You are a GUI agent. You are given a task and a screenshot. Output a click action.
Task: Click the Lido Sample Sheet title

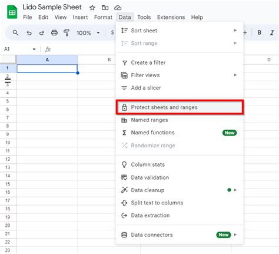(x=52, y=7)
